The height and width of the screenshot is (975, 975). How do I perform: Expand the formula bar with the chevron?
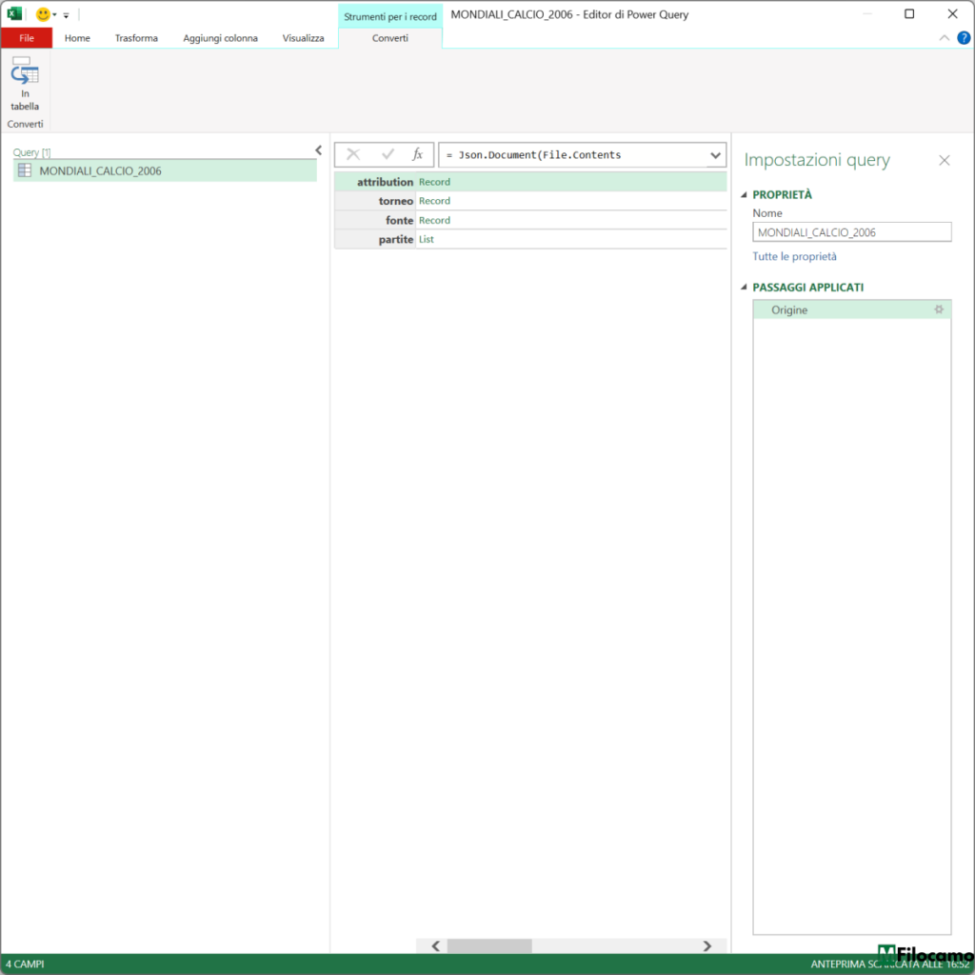click(x=715, y=155)
